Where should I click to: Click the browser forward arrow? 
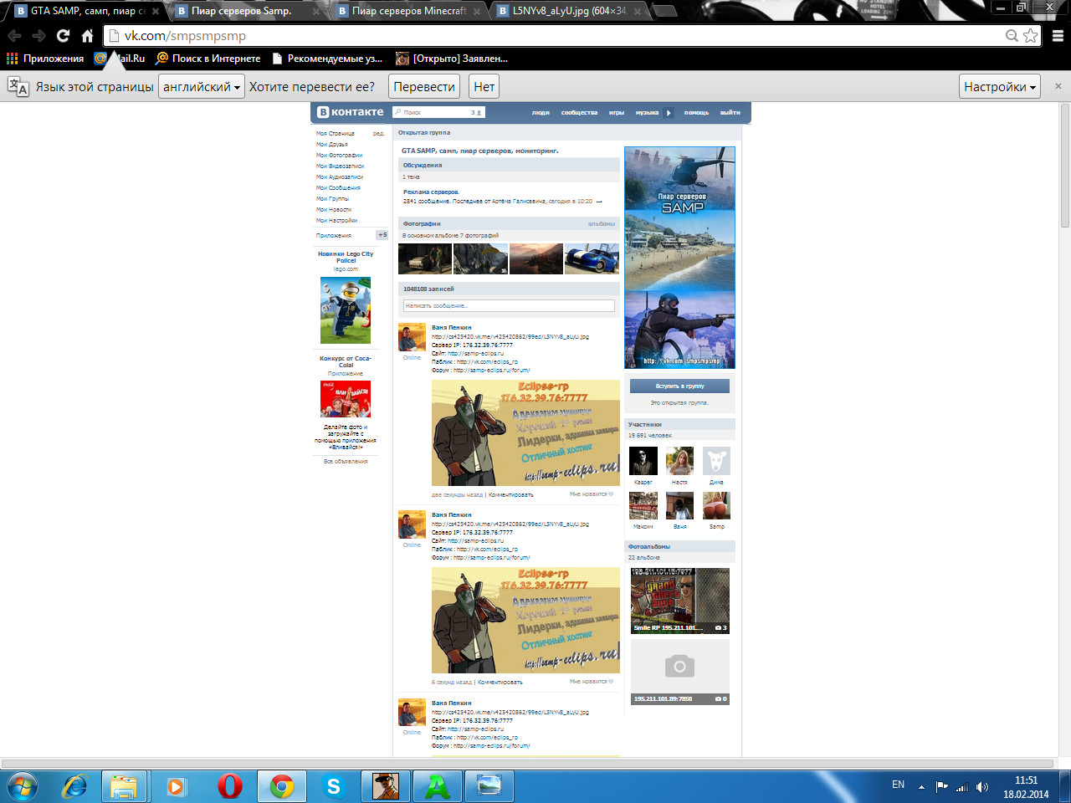pyautogui.click(x=38, y=36)
